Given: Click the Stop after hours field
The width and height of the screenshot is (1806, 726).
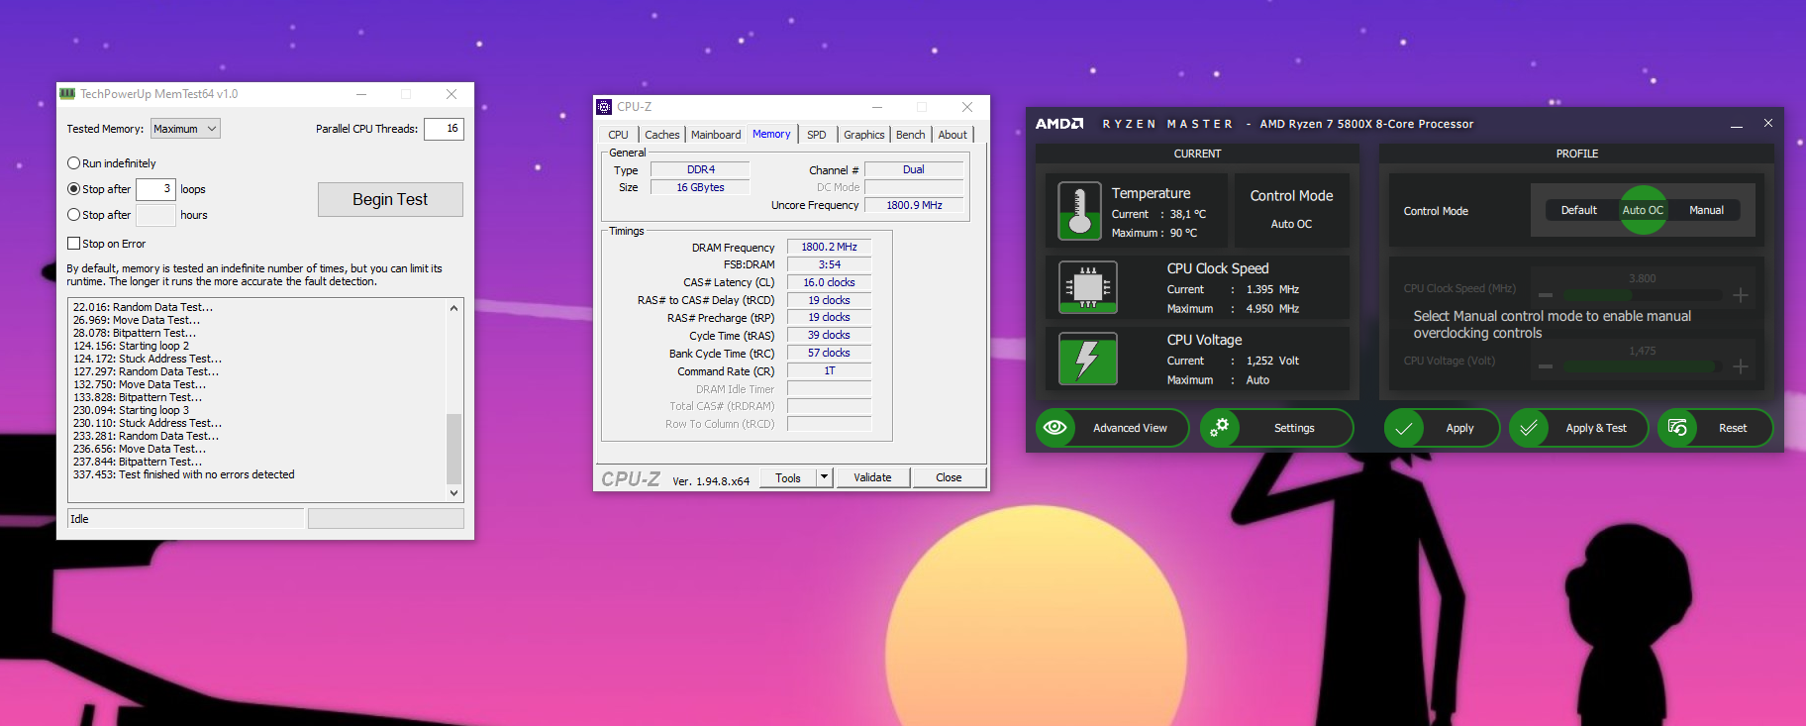Looking at the screenshot, I should pos(155,215).
